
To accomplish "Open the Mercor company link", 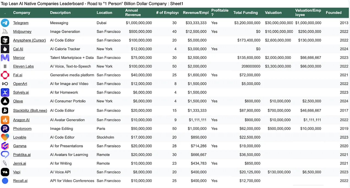I will pyautogui.click(x=19, y=58).
